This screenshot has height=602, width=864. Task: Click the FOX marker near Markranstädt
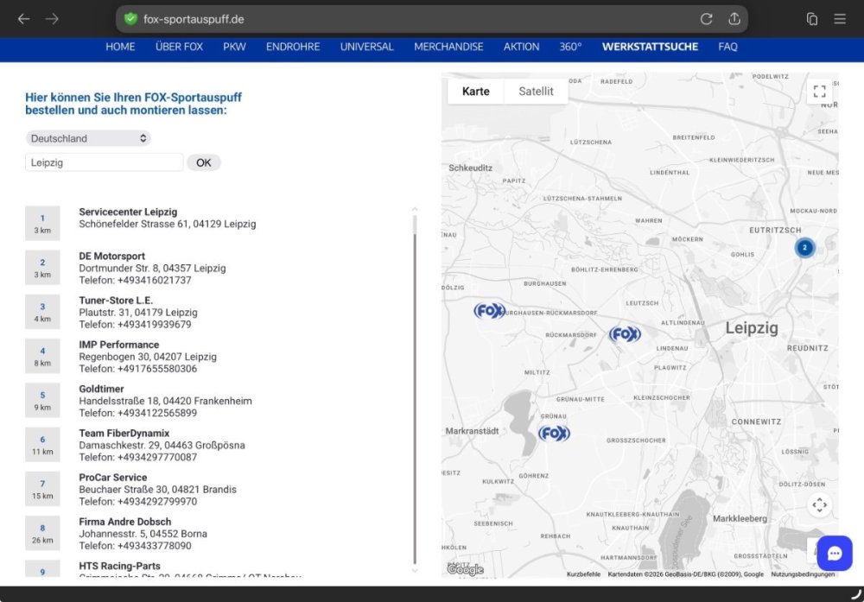click(x=554, y=434)
